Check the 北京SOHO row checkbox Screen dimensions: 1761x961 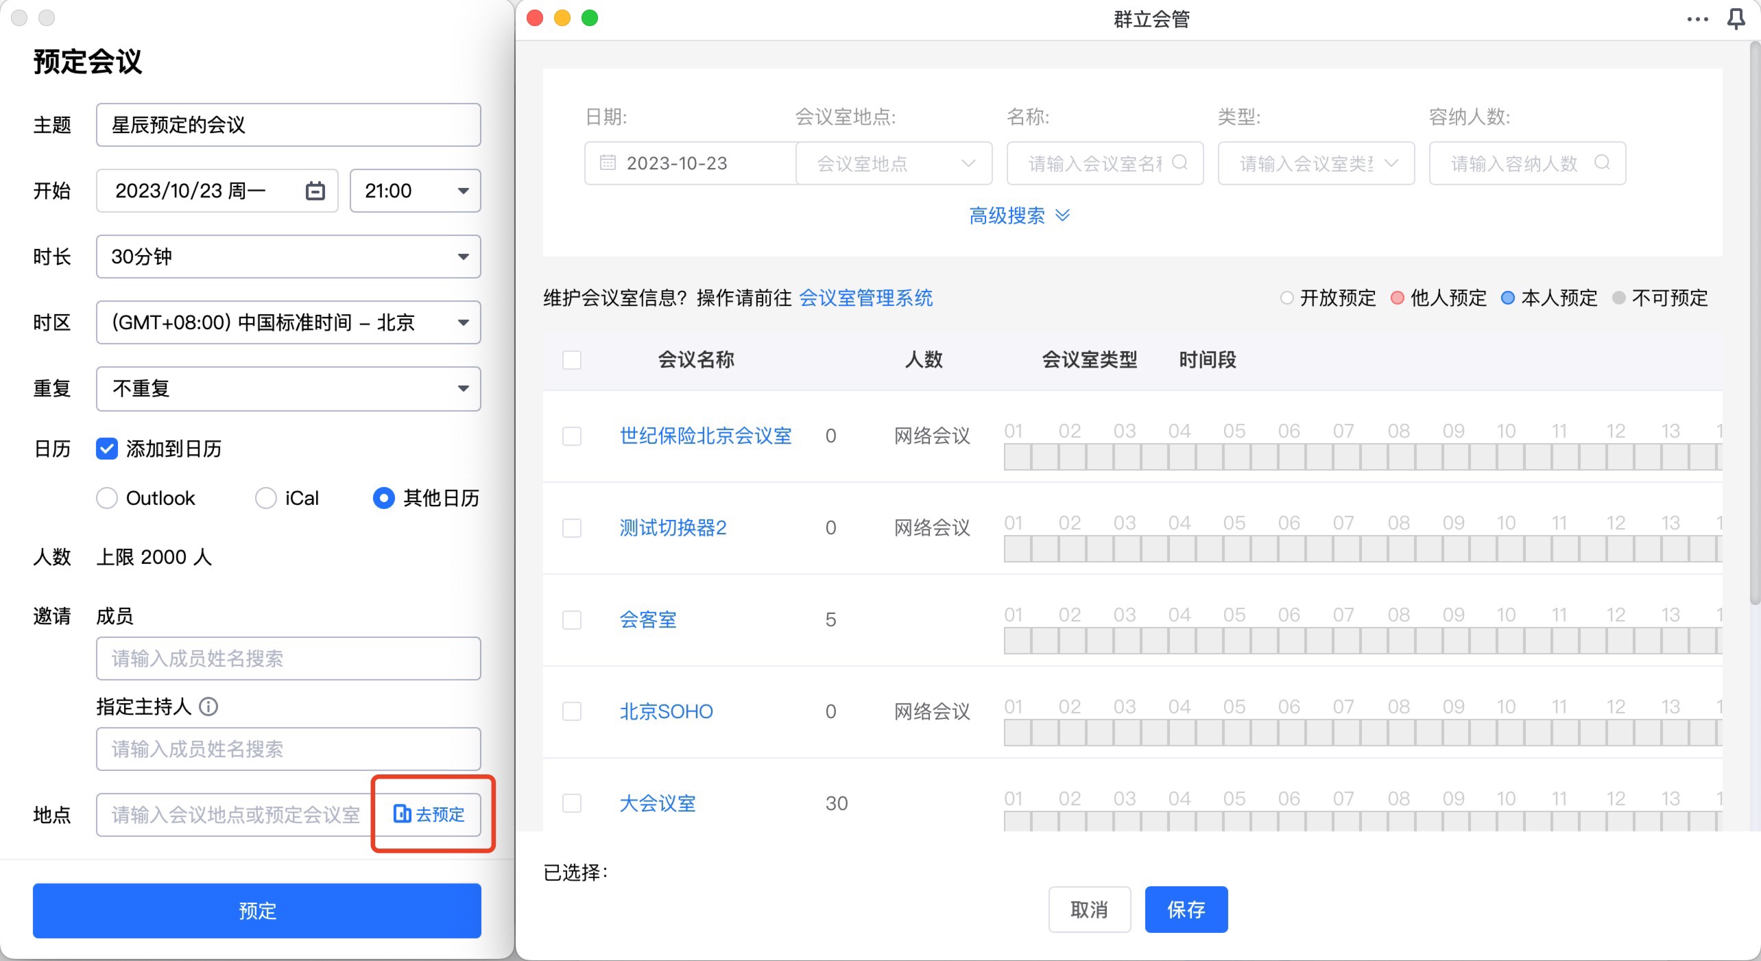(572, 711)
